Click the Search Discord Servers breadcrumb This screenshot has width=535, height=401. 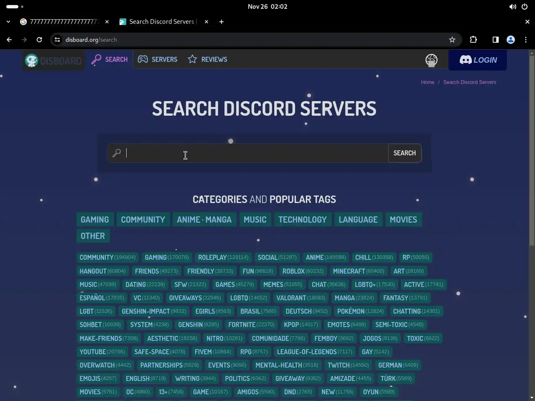(470, 82)
